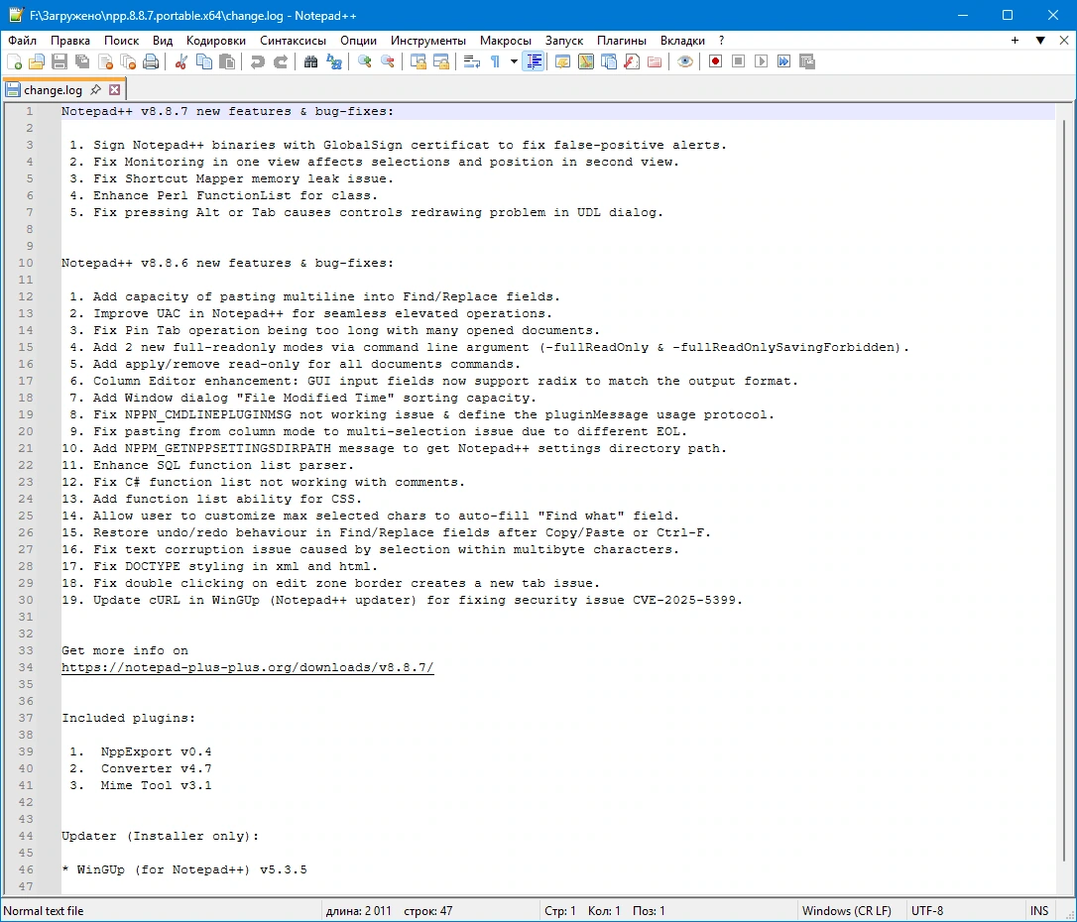Zoom out using the magnifier minus icon
This screenshot has height=922, width=1077.
[388, 62]
